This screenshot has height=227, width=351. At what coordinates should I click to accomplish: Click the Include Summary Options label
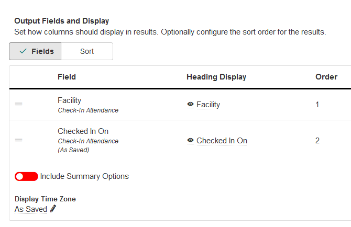point(84,176)
